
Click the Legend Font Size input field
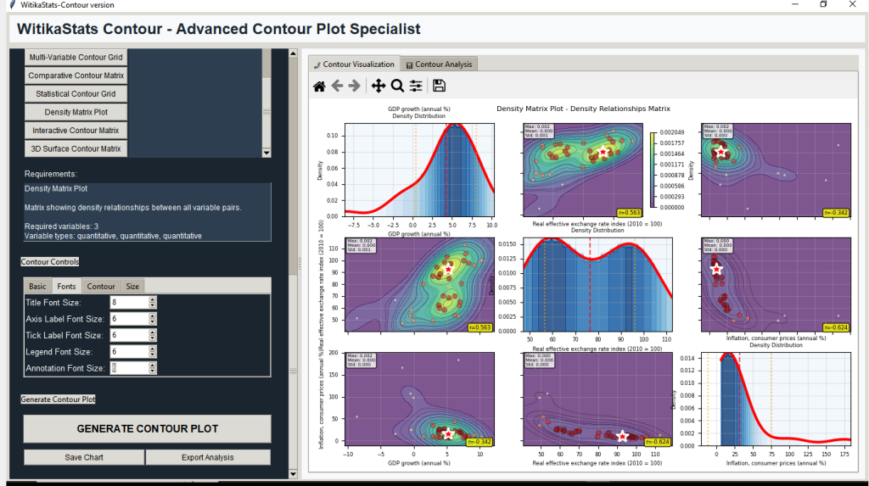click(129, 352)
